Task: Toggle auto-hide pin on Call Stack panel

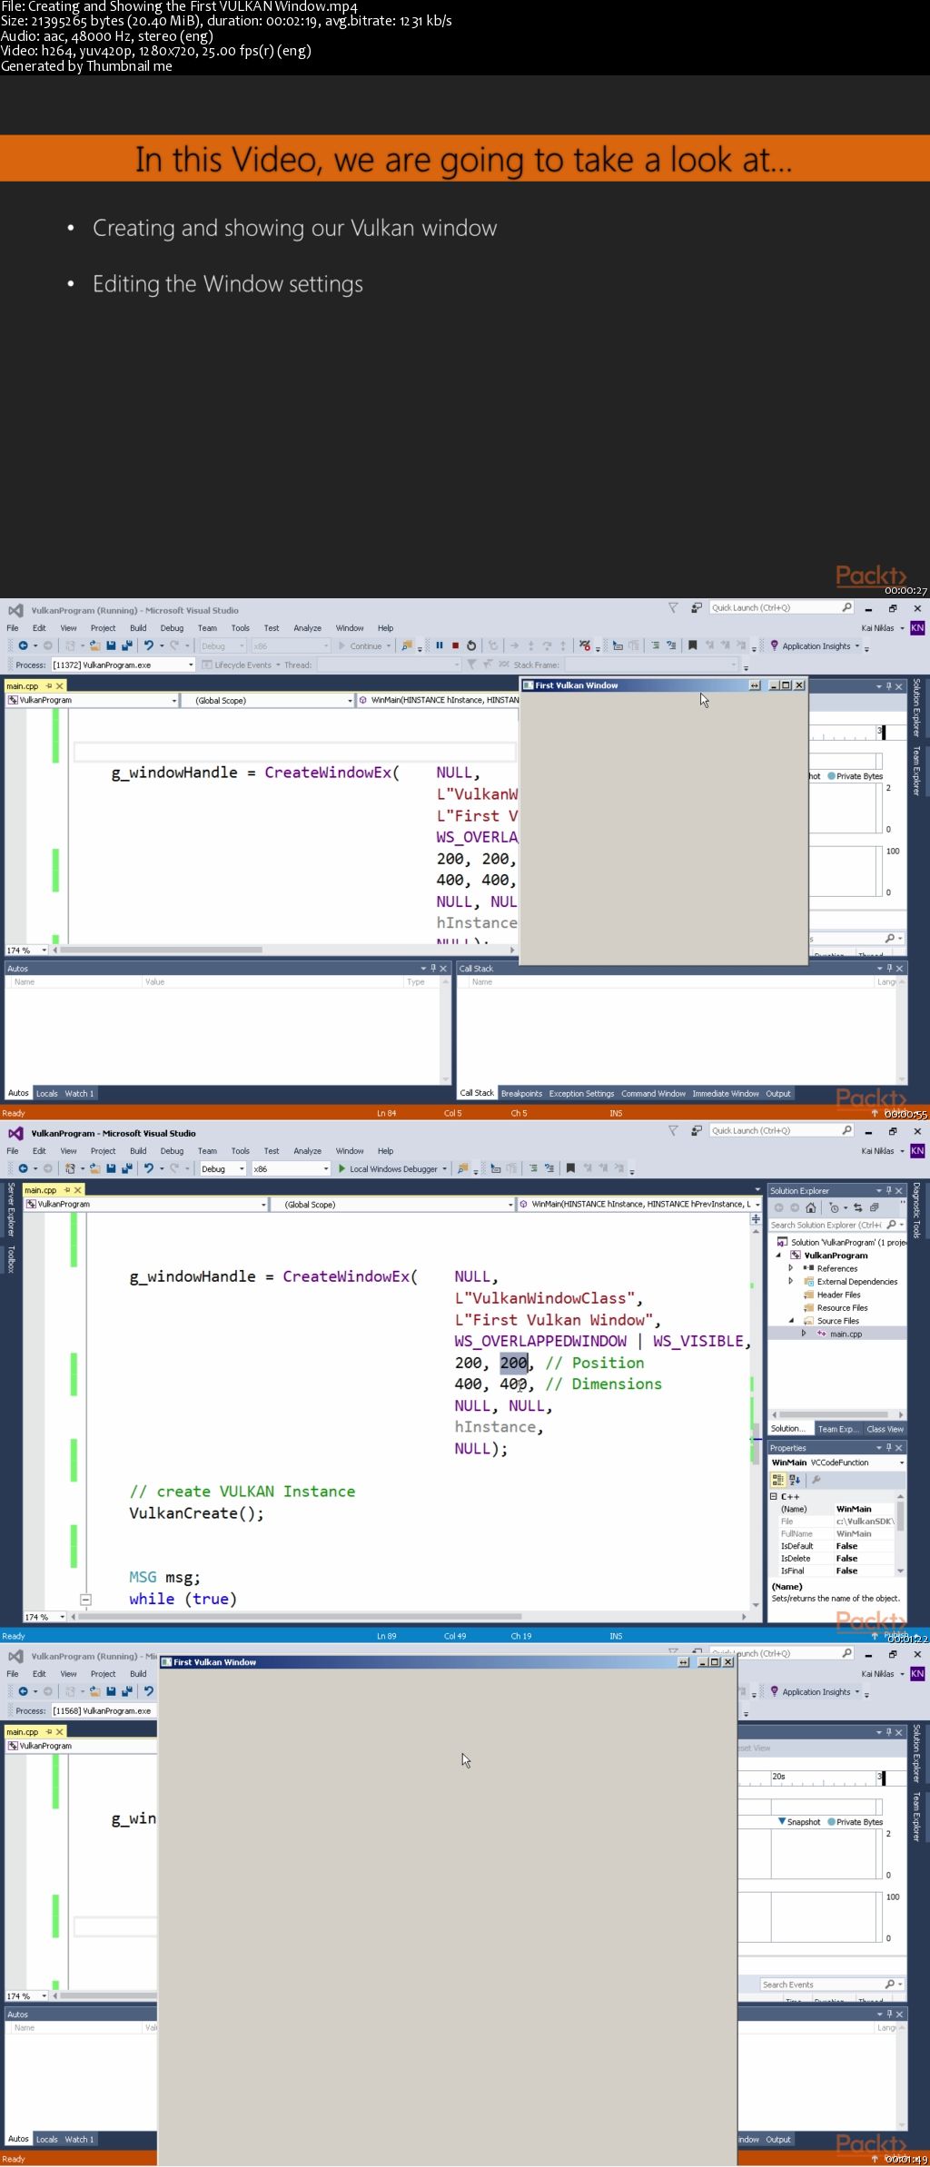Action: click(x=889, y=969)
